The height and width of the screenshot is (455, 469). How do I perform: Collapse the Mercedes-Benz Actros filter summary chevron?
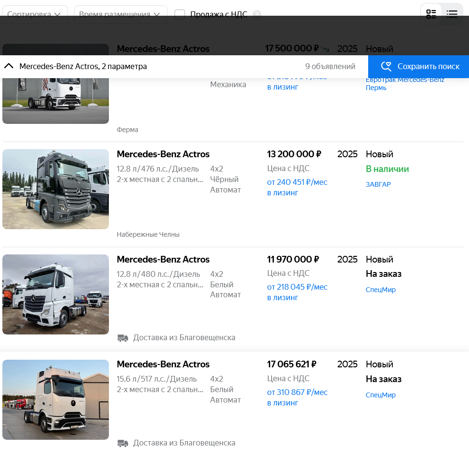(x=9, y=66)
